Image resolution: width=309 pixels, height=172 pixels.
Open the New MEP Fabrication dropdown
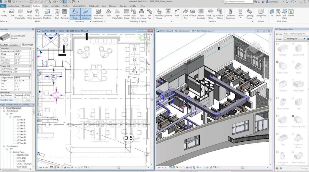pos(10,45)
